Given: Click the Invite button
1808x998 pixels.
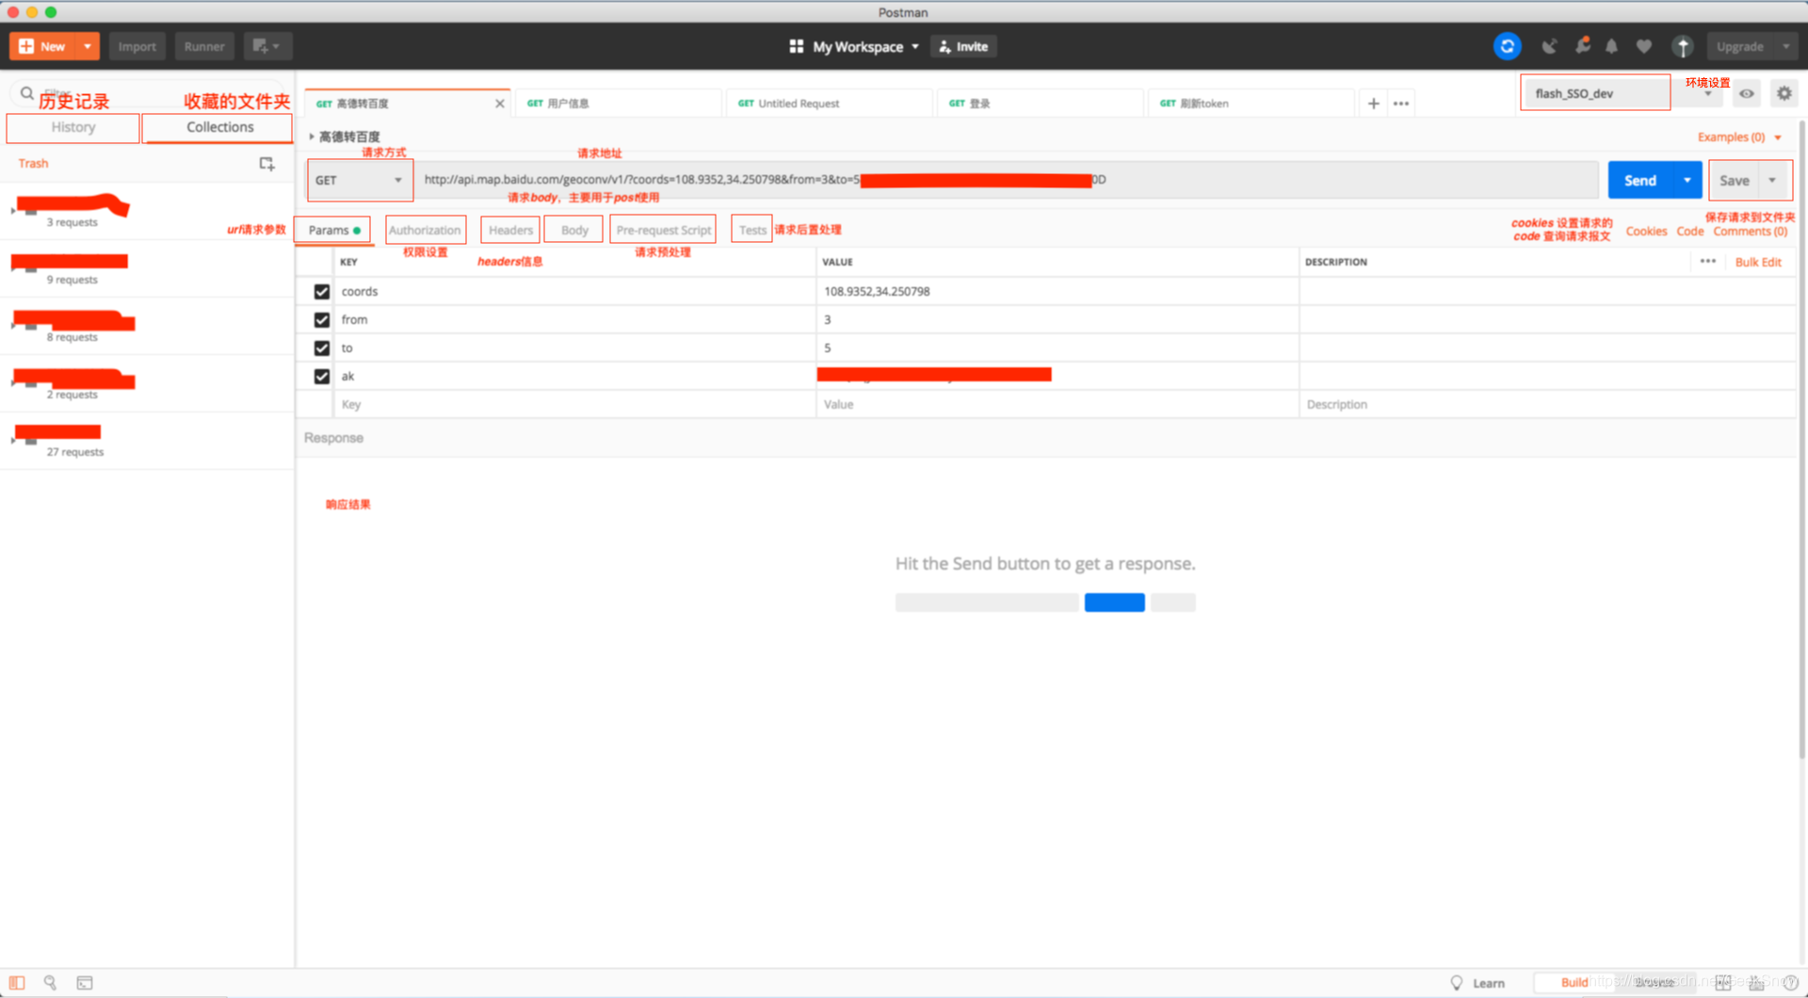Looking at the screenshot, I should [963, 46].
